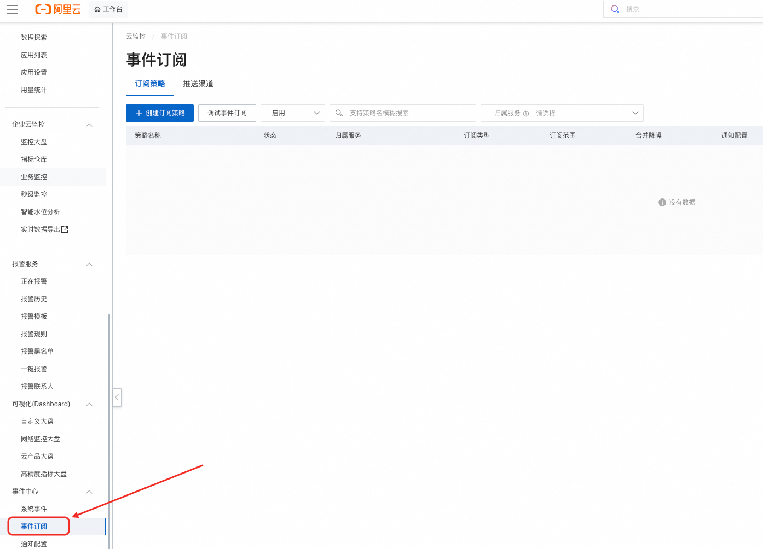Focus the 支持策略名模糊搜索 search input
This screenshot has width=763, height=549.
click(x=403, y=113)
